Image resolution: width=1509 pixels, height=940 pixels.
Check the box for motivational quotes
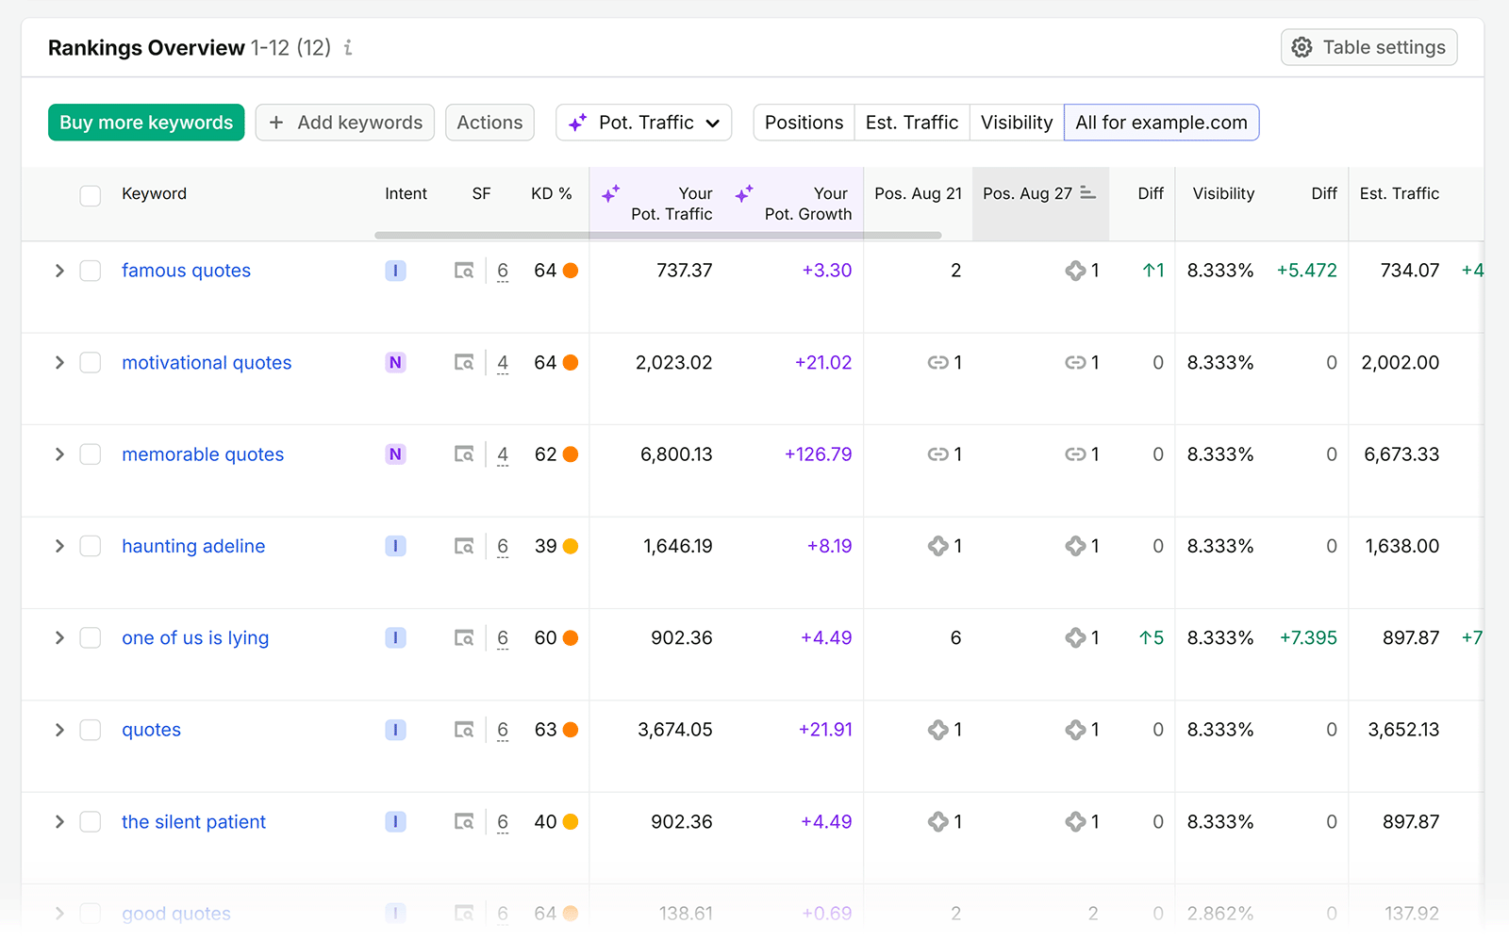click(91, 363)
